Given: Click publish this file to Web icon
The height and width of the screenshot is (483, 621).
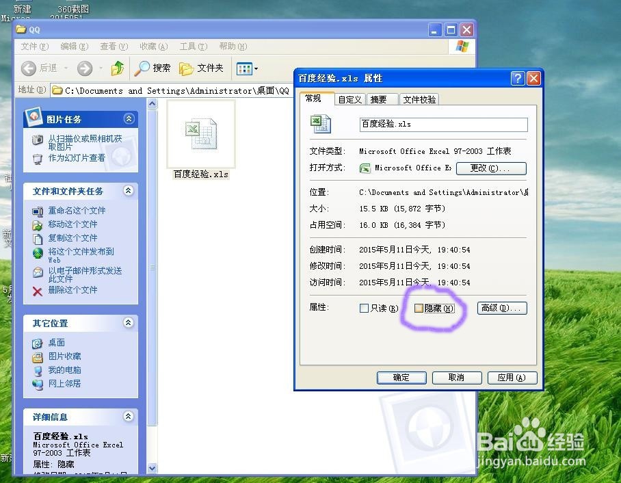Looking at the screenshot, I should [38, 253].
